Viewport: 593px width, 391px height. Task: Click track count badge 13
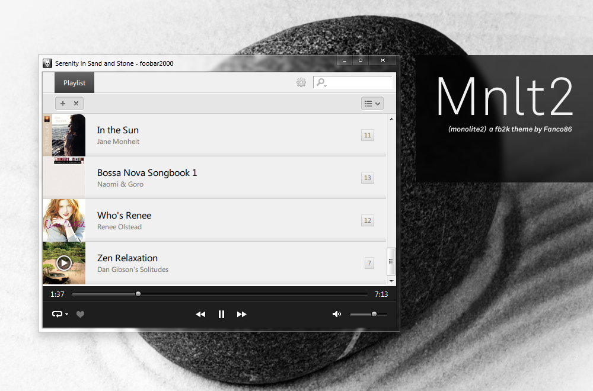[368, 178]
